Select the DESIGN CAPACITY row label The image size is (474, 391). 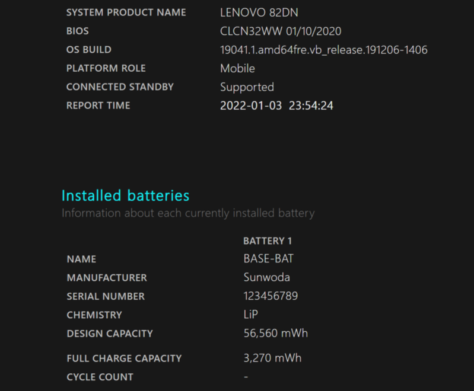coord(110,334)
